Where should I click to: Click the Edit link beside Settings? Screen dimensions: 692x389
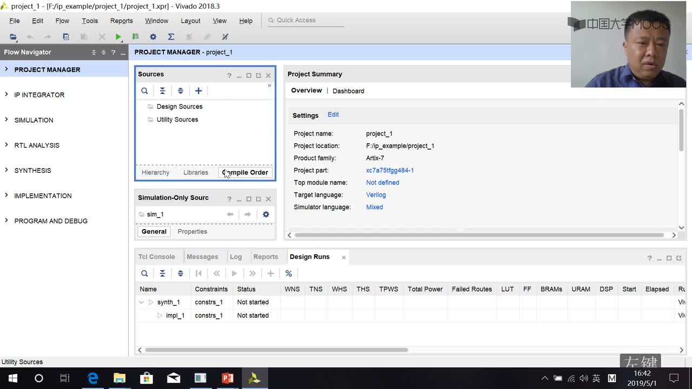click(x=333, y=115)
